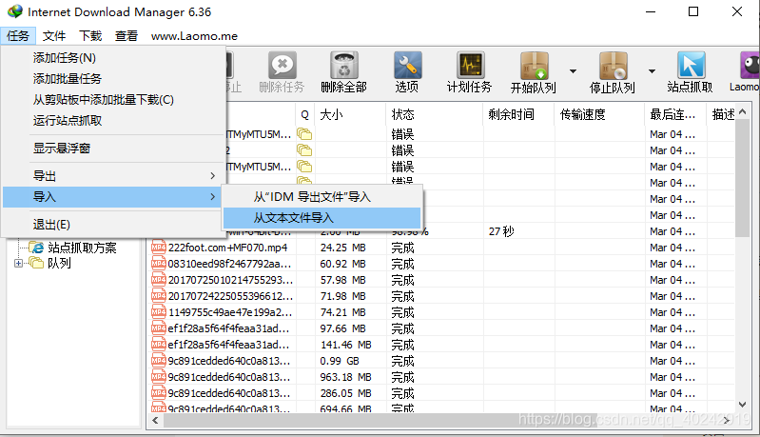Image resolution: width=760 pixels, height=437 pixels.
Task: Click the vertical scrollbar up arrow
Action: [x=742, y=111]
